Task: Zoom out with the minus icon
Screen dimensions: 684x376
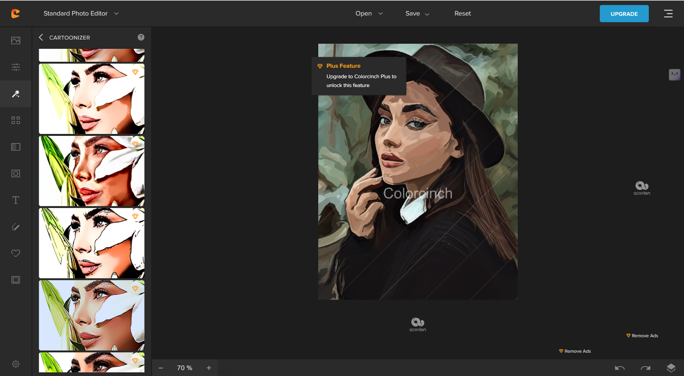Action: [161, 368]
